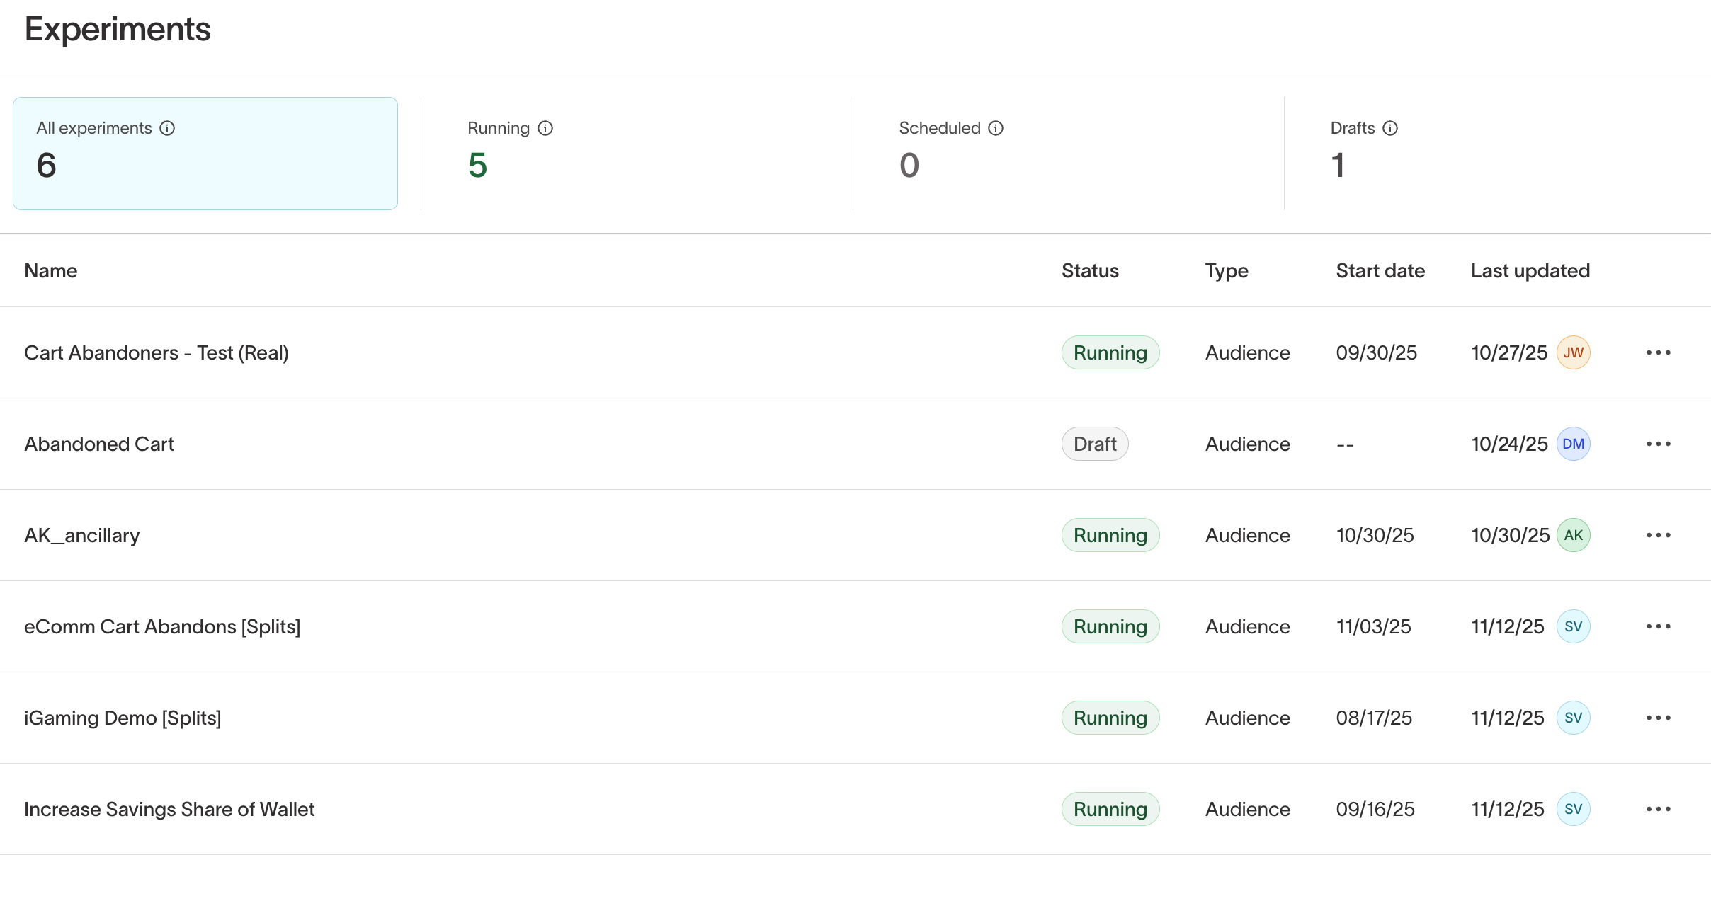Screen dimensions: 1711x913
Task: Sort the table by Start date column
Action: (x=1379, y=270)
